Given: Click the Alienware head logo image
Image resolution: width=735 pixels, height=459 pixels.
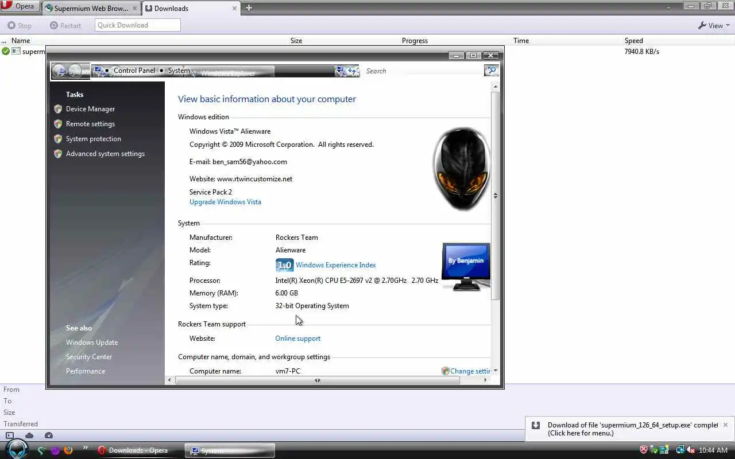Looking at the screenshot, I should click(x=462, y=169).
